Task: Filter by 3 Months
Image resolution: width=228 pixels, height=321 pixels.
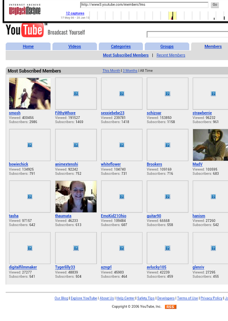Action: pos(130,71)
